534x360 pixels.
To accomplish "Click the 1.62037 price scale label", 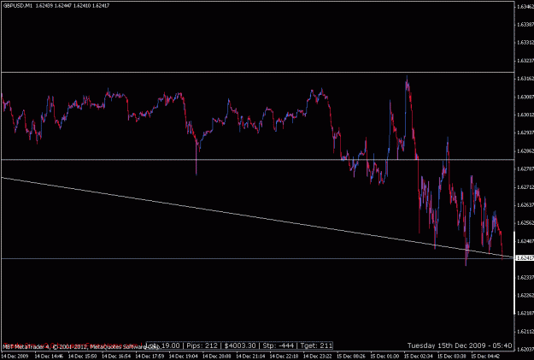I will point(525,350).
